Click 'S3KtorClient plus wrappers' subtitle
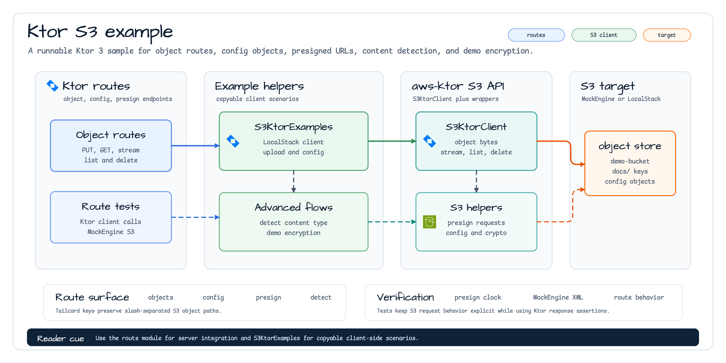Image resolution: width=726 pixels, height=363 pixels. tap(456, 99)
